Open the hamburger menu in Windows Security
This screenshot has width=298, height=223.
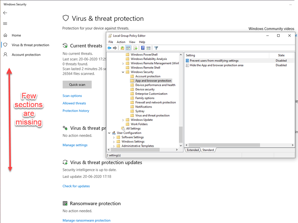[x=5, y=23]
